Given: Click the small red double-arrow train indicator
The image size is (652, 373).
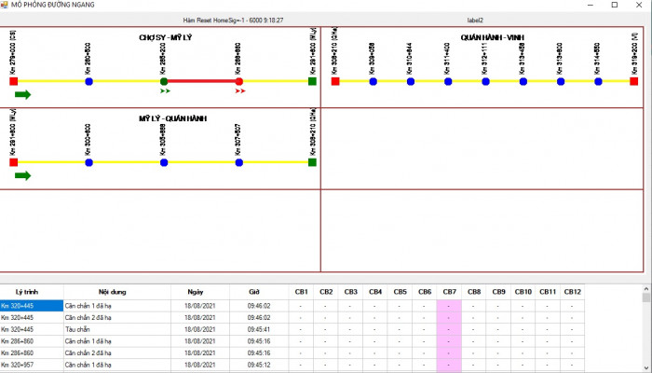Looking at the screenshot, I should [x=241, y=91].
